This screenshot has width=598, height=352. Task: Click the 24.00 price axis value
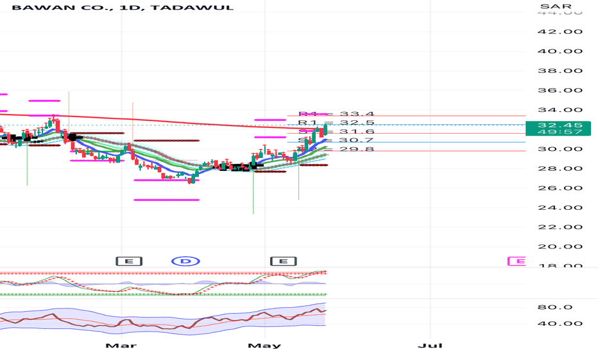pyautogui.click(x=560, y=208)
